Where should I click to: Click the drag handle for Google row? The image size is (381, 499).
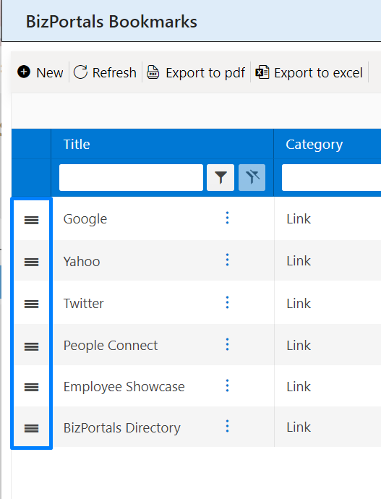point(32,220)
